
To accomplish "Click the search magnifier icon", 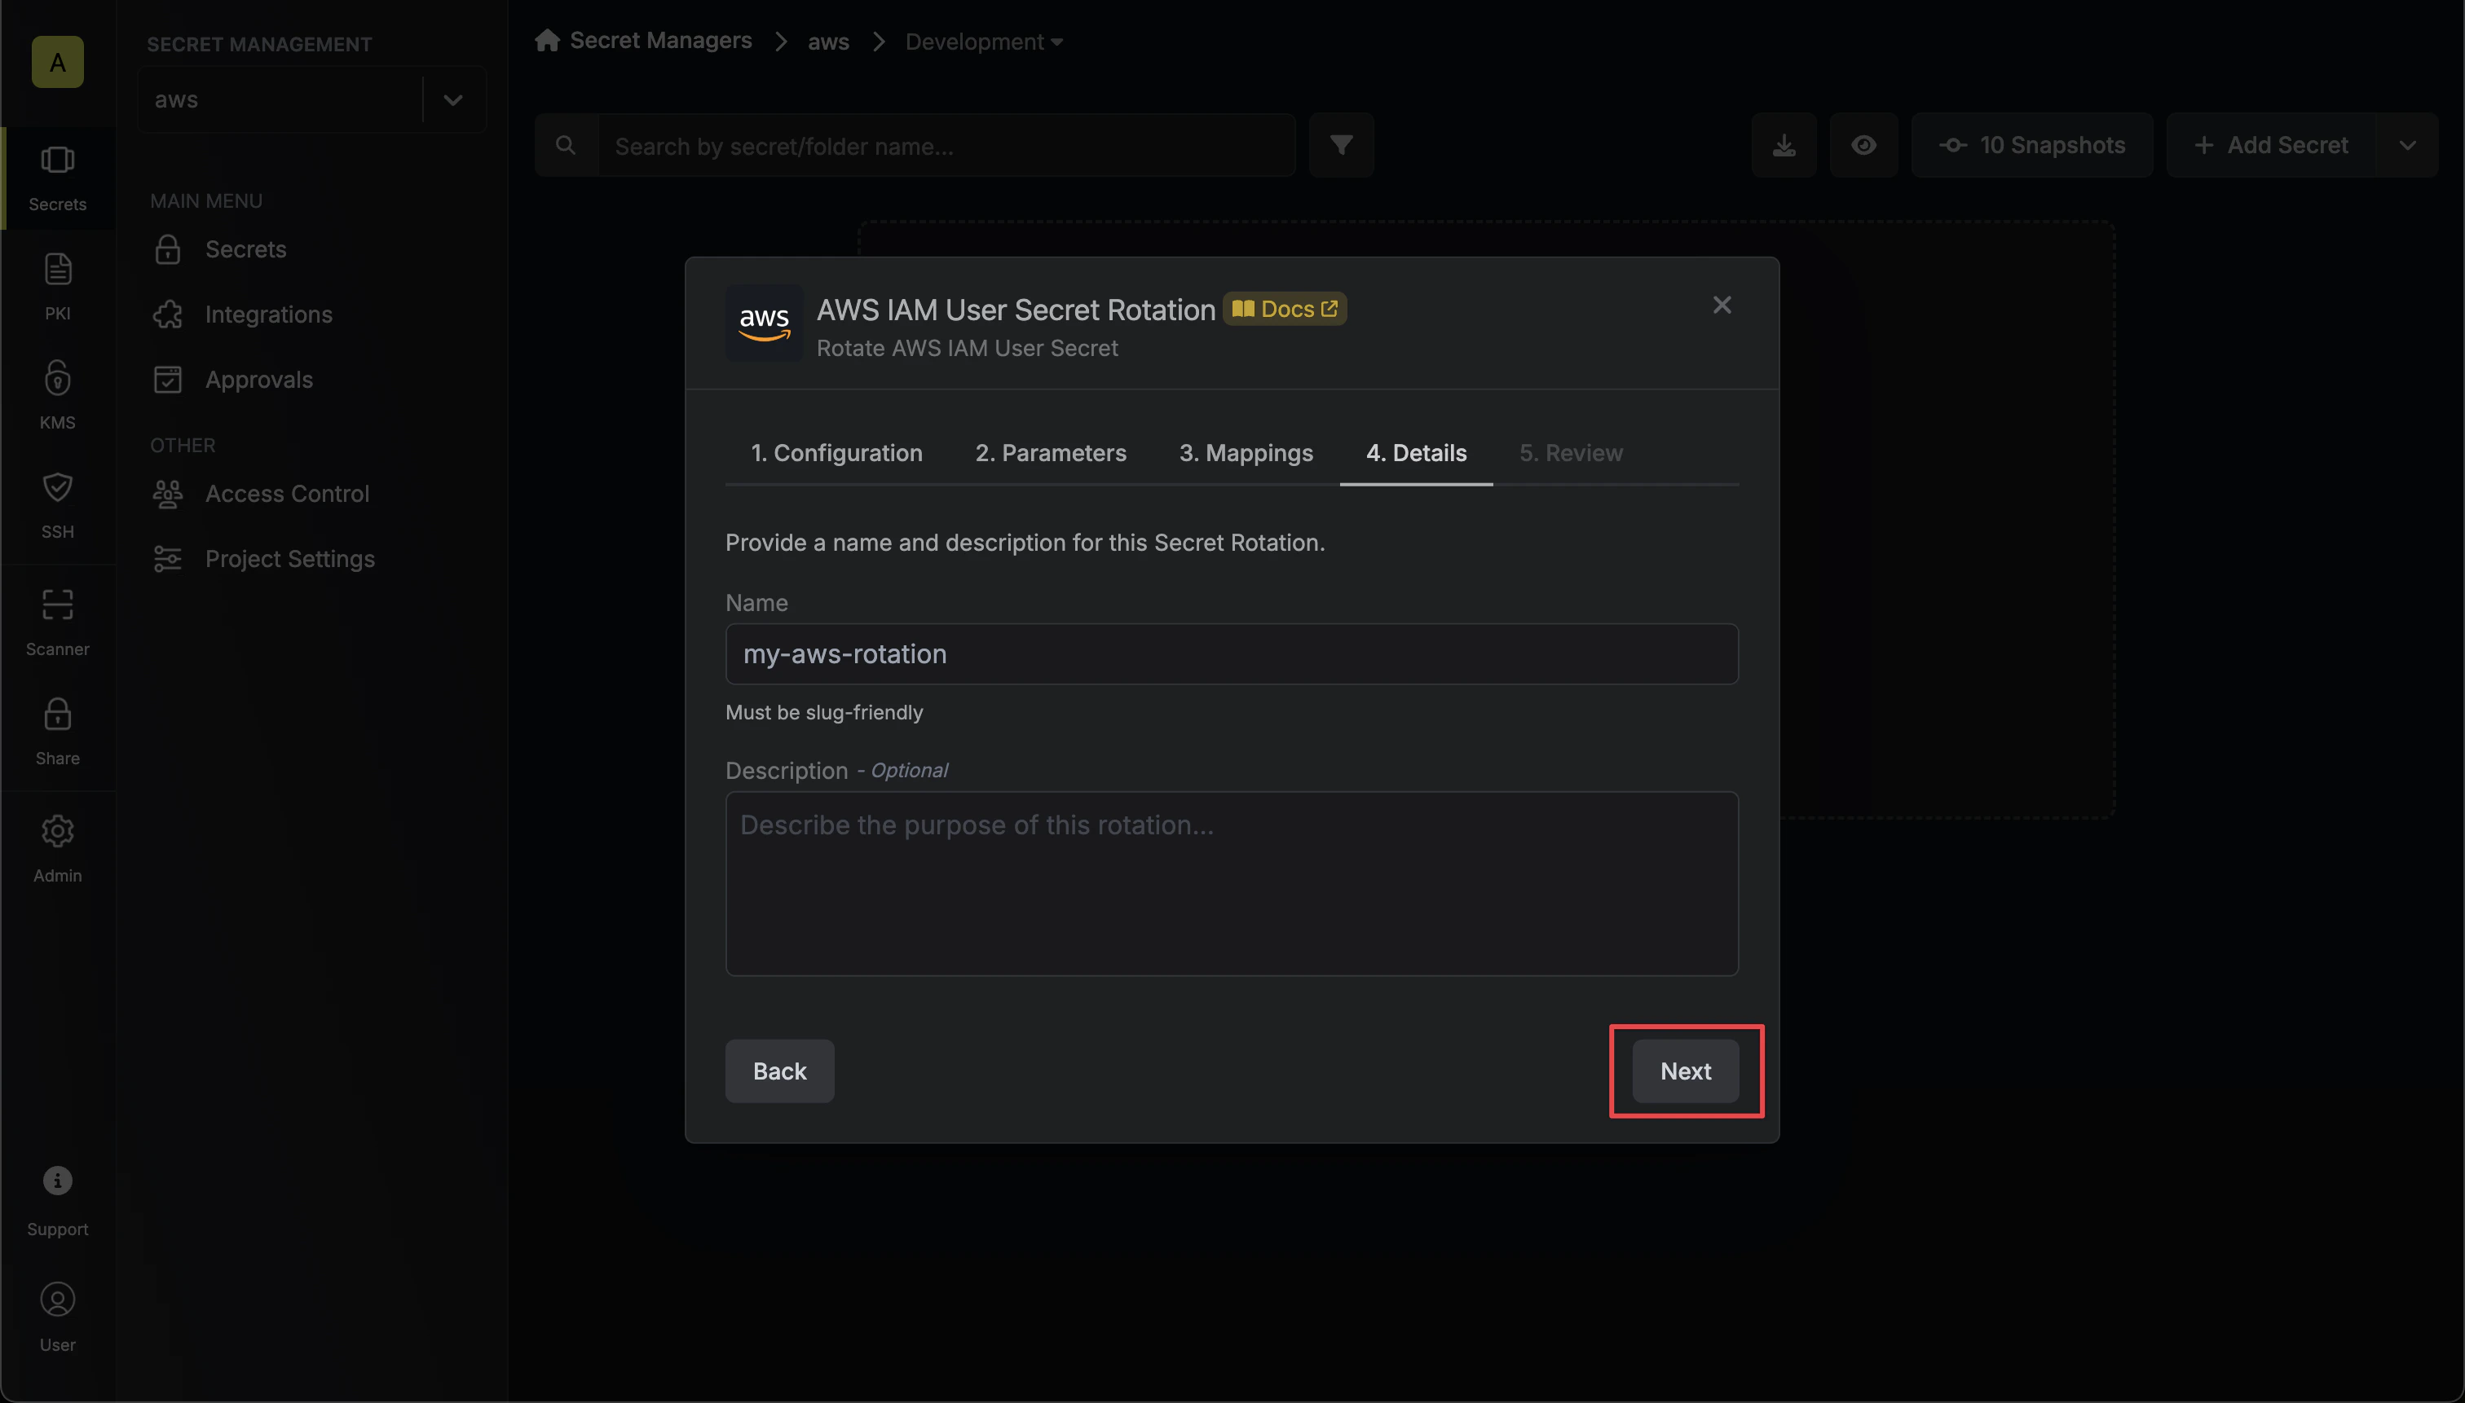I will (x=566, y=146).
